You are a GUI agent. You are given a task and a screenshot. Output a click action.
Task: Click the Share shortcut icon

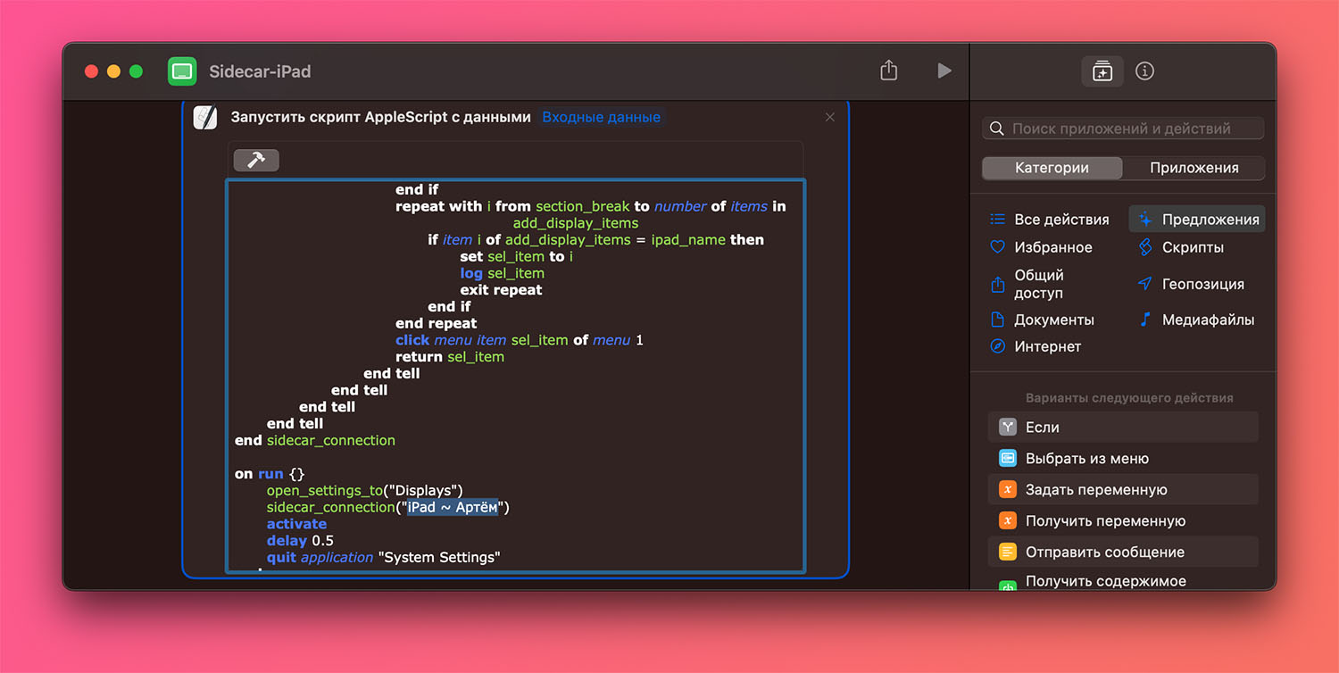point(888,71)
